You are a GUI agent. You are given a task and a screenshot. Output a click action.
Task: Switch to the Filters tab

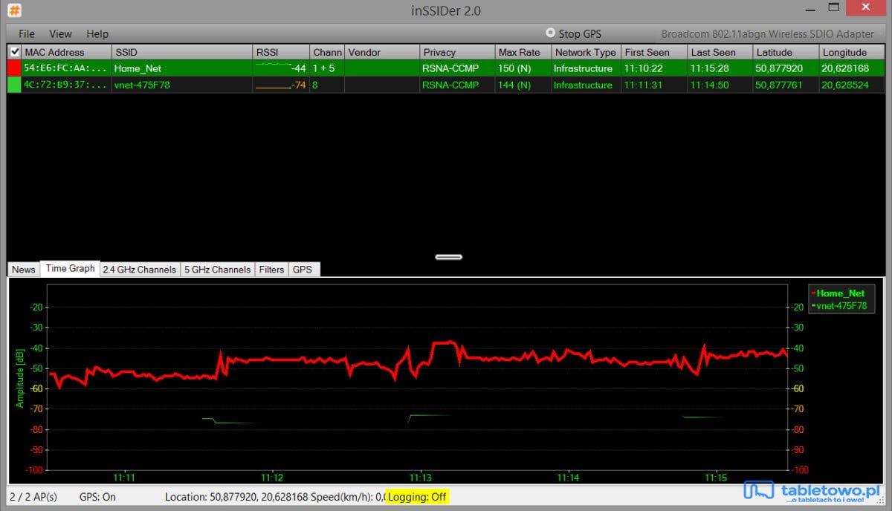click(x=271, y=270)
